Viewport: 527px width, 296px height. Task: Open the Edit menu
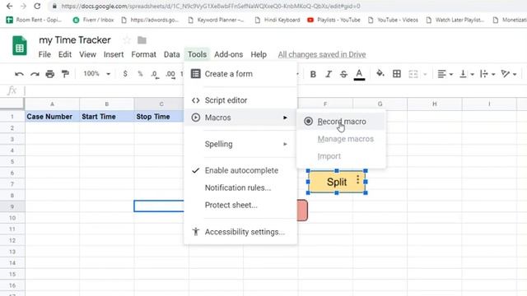click(x=65, y=54)
